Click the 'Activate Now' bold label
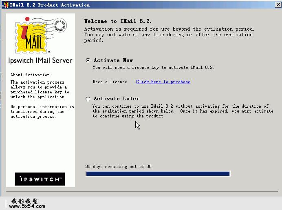This screenshot has height=210, width=282. coord(113,60)
